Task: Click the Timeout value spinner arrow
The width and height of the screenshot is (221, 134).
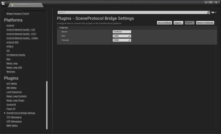Action: (x=129, y=40)
